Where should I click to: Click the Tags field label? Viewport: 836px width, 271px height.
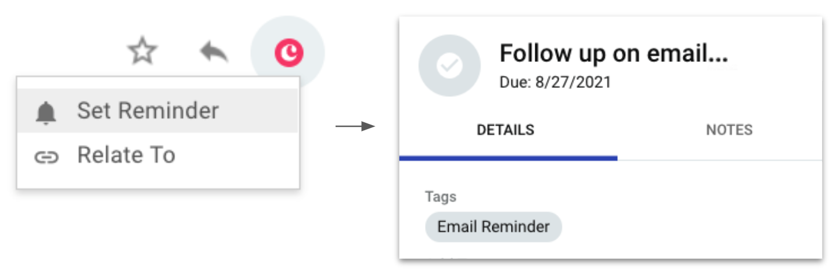tap(441, 197)
